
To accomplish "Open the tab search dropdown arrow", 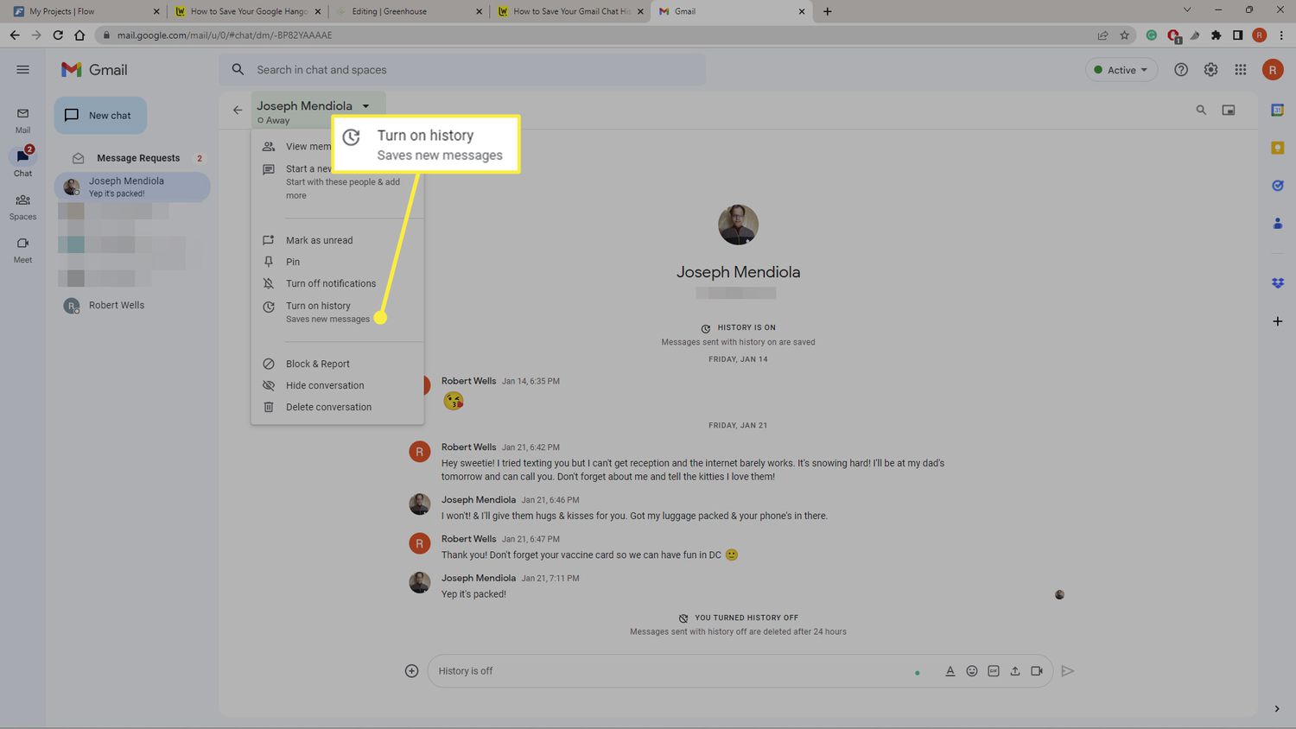I will [1187, 10].
